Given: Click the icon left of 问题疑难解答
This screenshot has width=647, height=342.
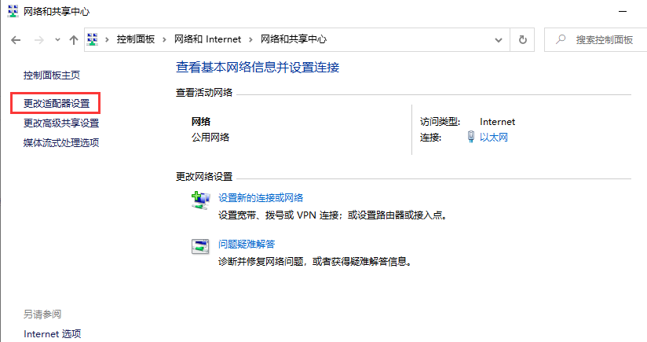Looking at the screenshot, I should (x=200, y=246).
